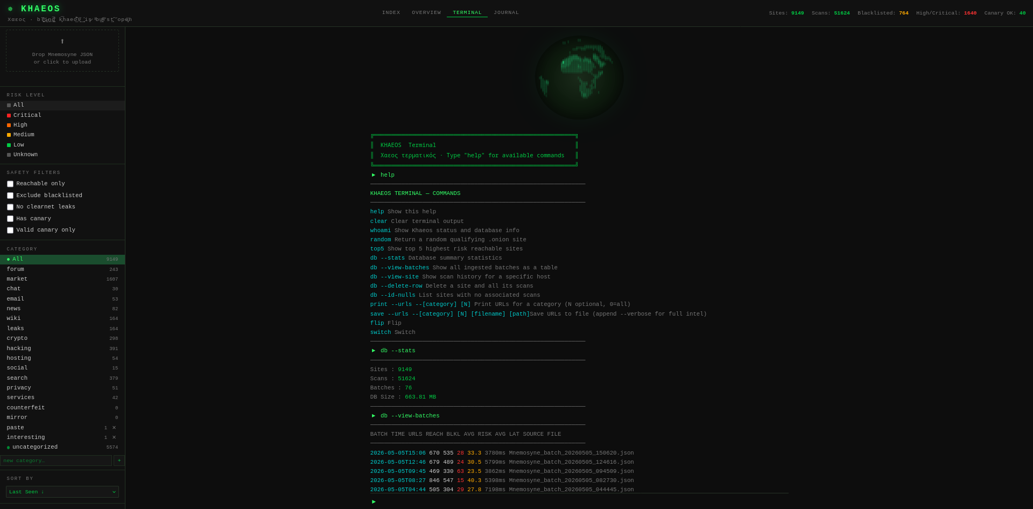Select All risk level filter
This screenshot has width=1033, height=509.
(62, 105)
